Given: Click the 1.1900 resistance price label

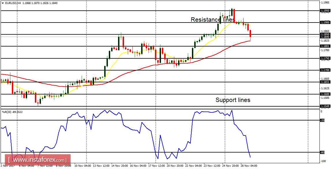Looking at the screenshot, I should [325, 22].
